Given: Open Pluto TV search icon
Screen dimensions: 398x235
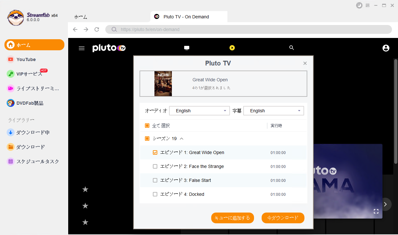Looking at the screenshot, I should coord(292,48).
